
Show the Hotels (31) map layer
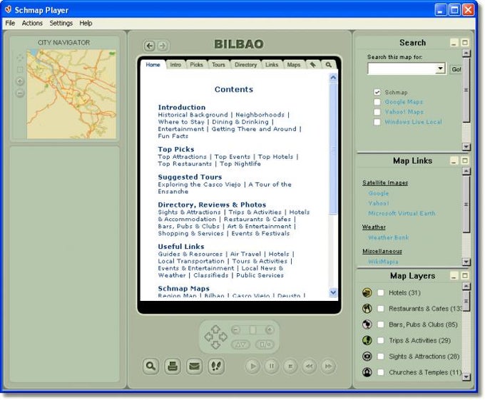tap(381, 292)
